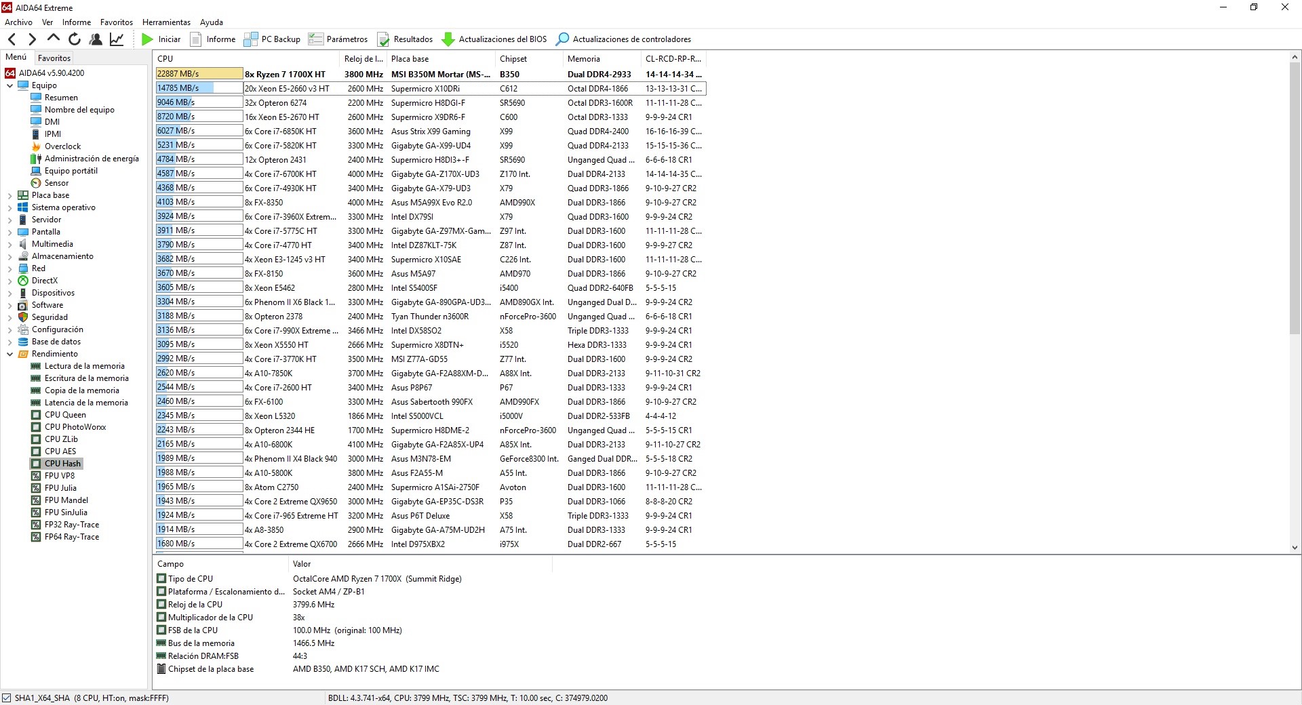Sort by the Memoria column header
Screen dimensions: 1302x705
point(604,59)
